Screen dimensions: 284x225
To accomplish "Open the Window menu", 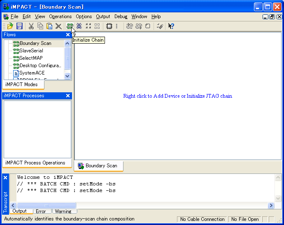I will (x=139, y=16).
